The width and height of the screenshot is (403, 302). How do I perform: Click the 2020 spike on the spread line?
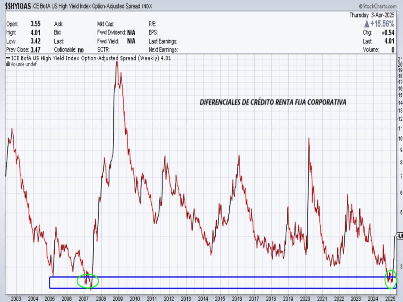(x=309, y=138)
